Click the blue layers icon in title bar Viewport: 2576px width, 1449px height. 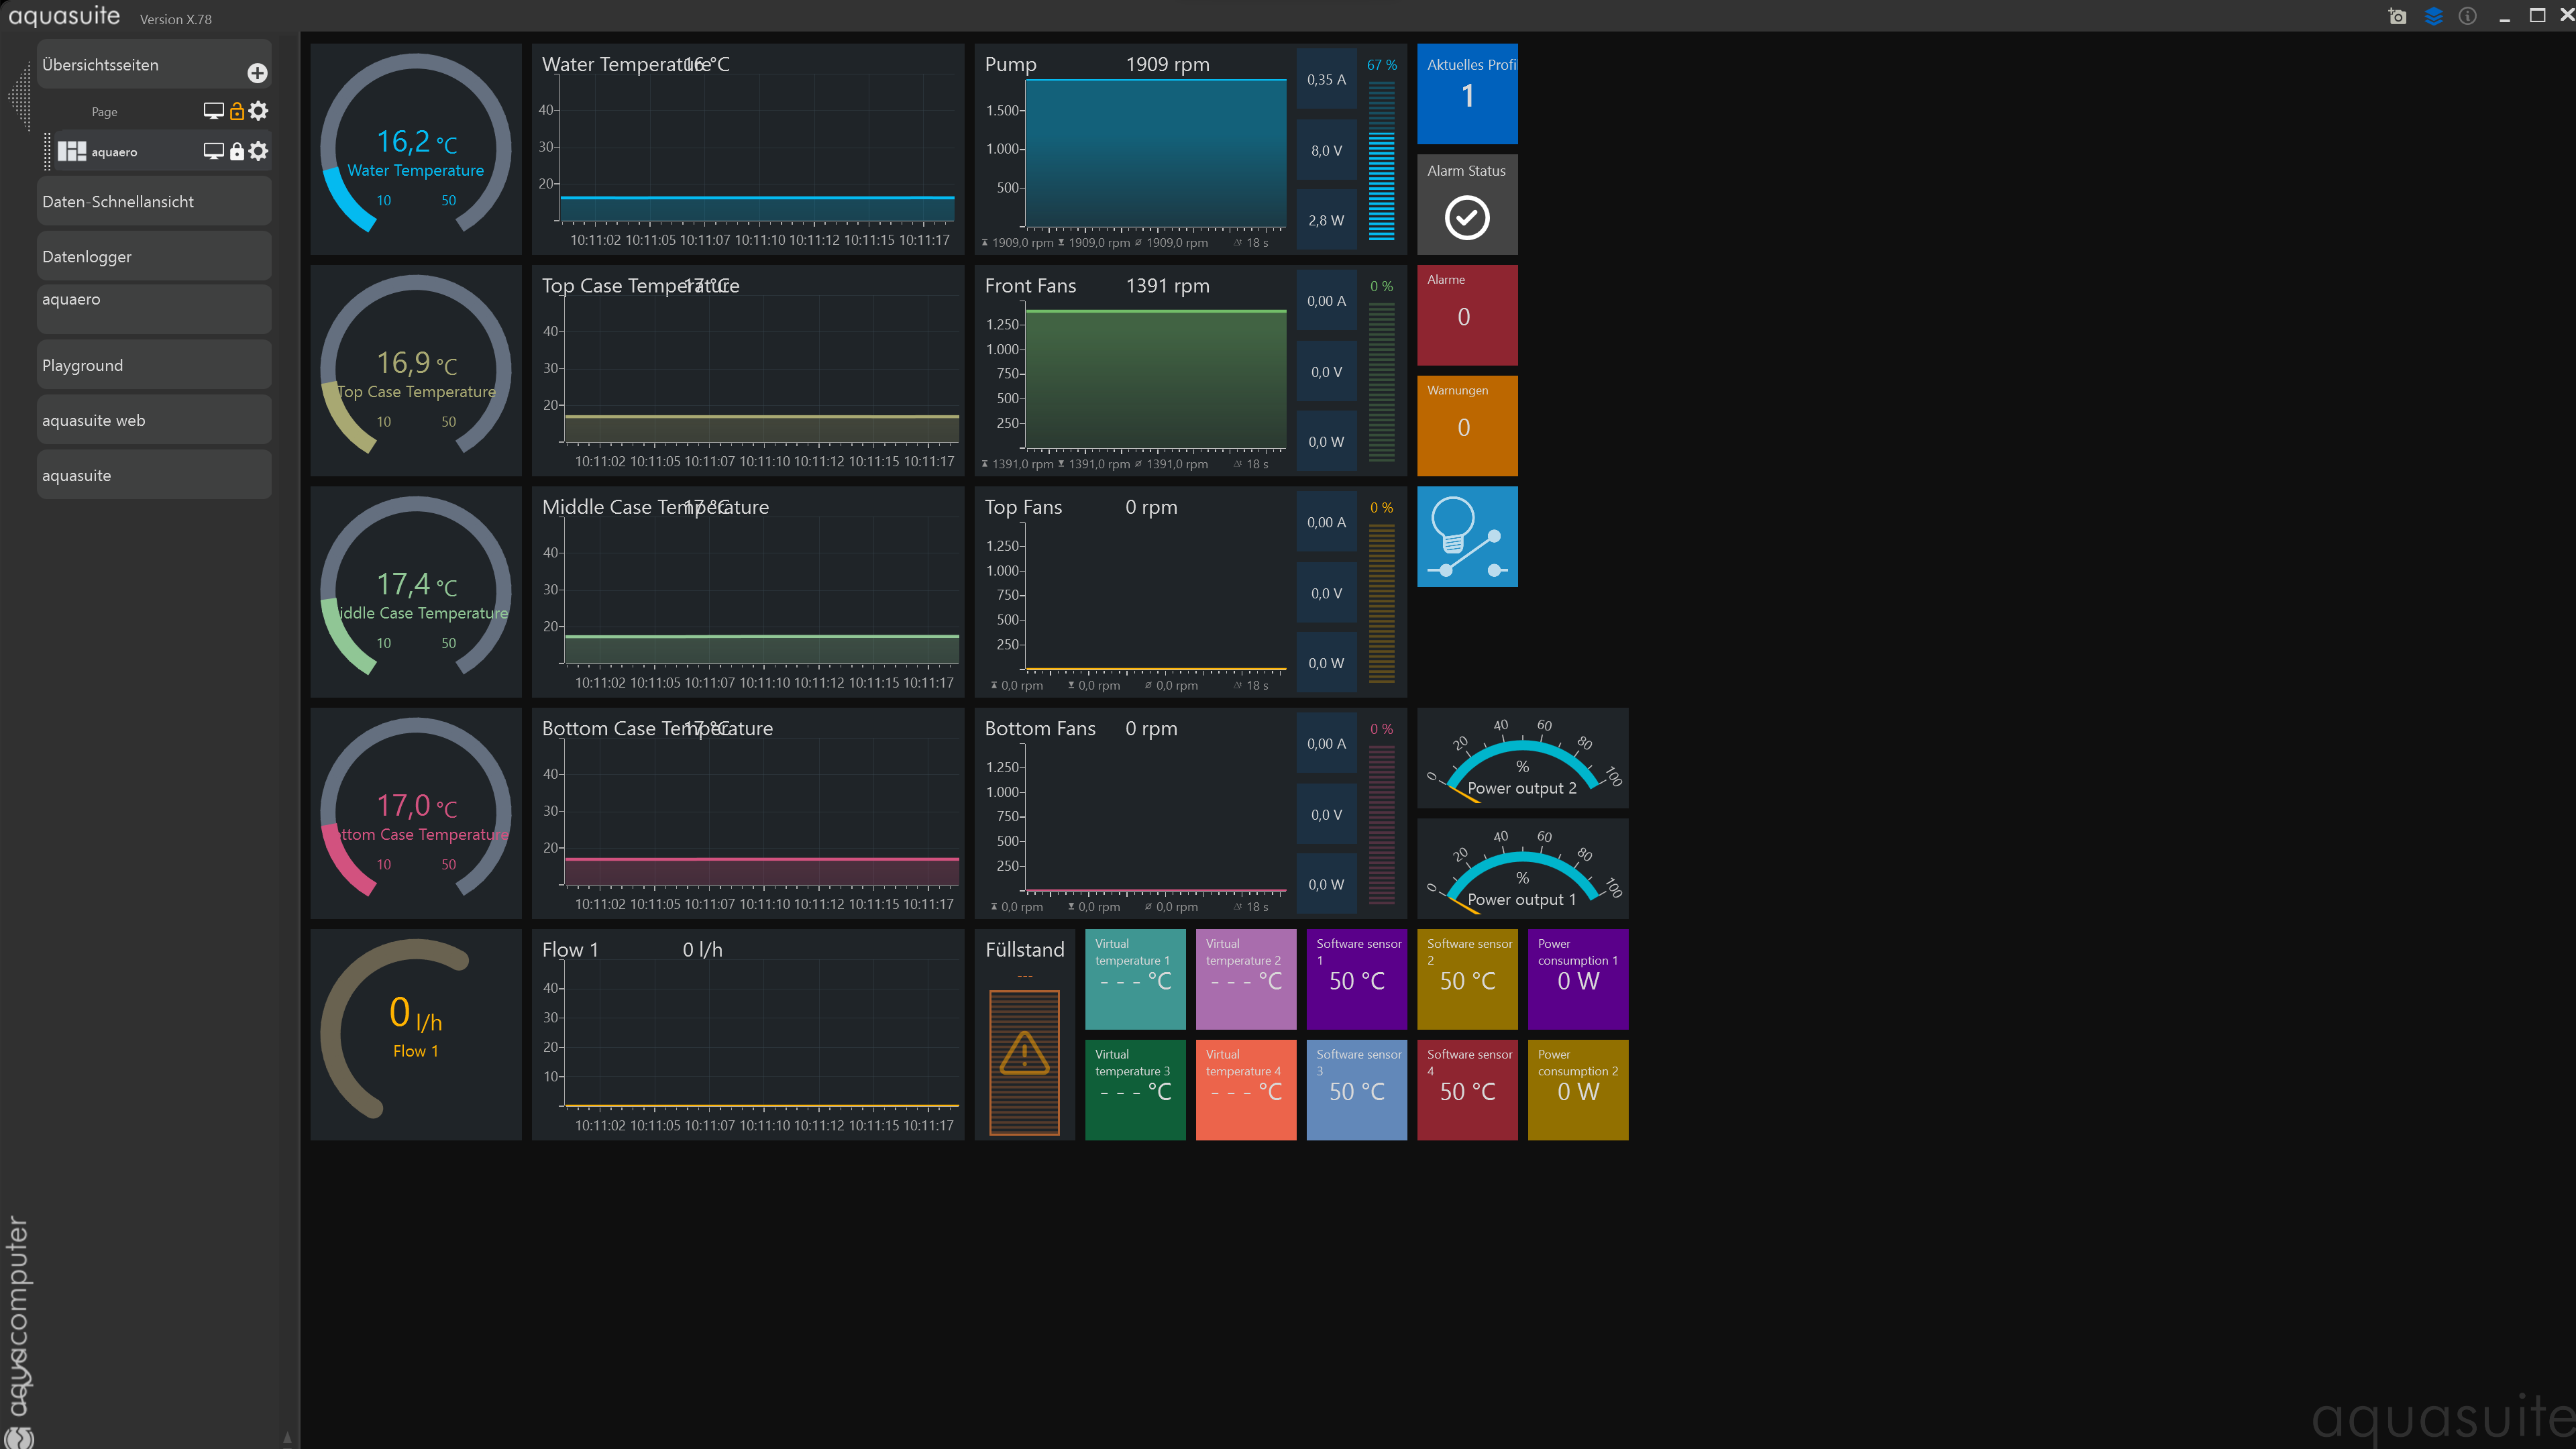2433,16
